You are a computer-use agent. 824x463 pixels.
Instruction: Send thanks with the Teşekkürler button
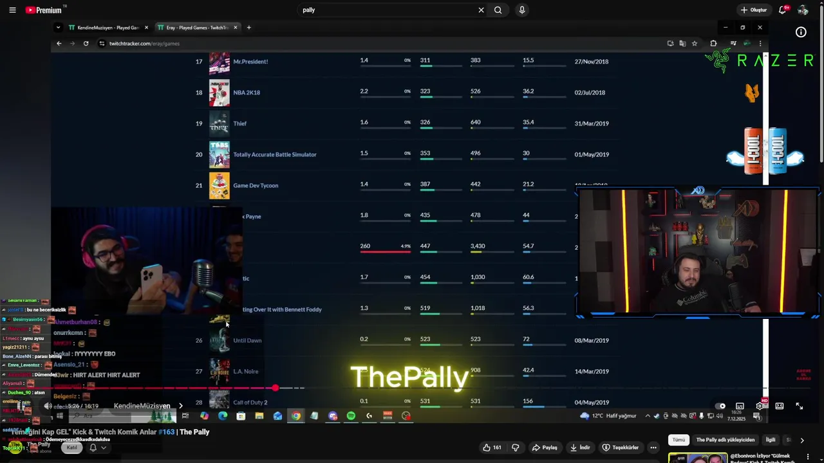[x=621, y=448]
